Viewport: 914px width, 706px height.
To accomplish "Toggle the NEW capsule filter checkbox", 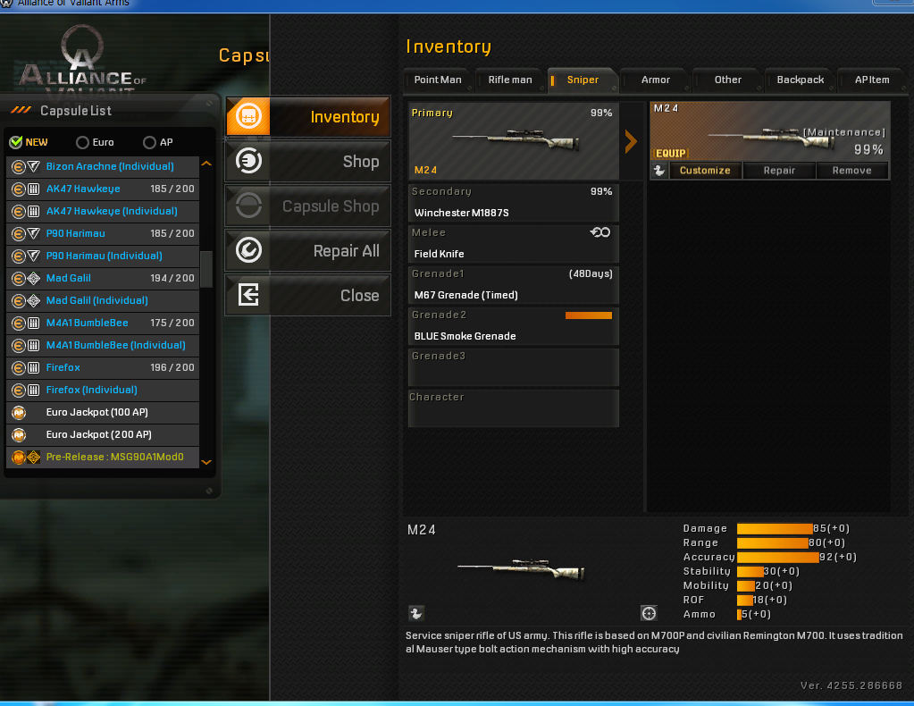I will tap(16, 142).
